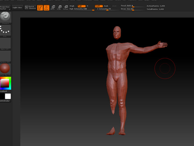The width and height of the screenshot is (194, 146).
Task: Select the Move tool
Action: pos(53,7)
